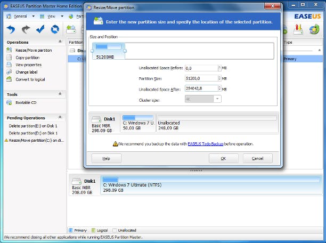This screenshot has height=243, width=326.
Task: Click the General menu icon
Action: (x=9, y=16)
